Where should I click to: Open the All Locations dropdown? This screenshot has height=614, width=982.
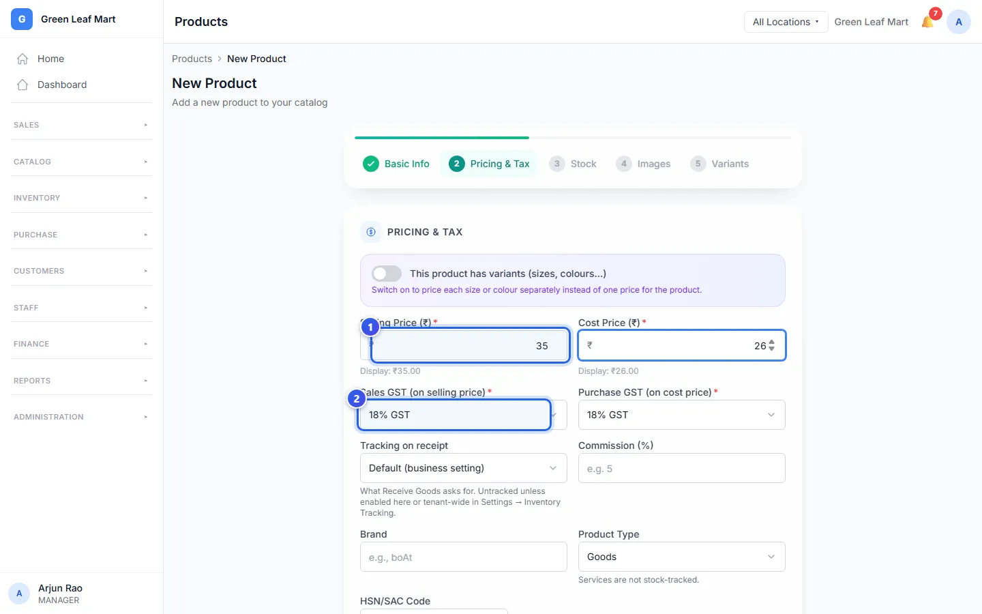pyautogui.click(x=786, y=22)
